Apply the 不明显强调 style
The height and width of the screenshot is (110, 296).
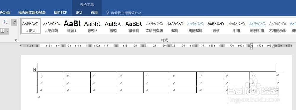tap(154, 26)
